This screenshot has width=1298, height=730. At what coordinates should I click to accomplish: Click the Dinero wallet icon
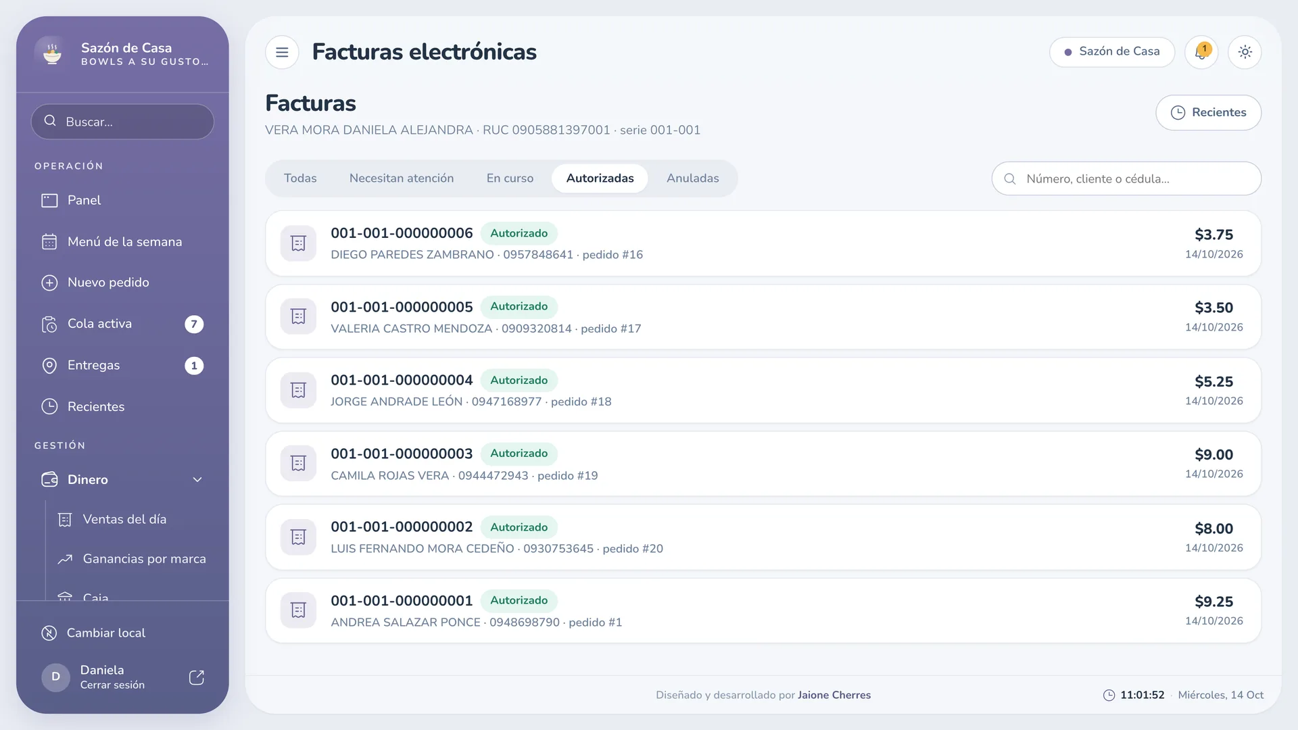49,480
